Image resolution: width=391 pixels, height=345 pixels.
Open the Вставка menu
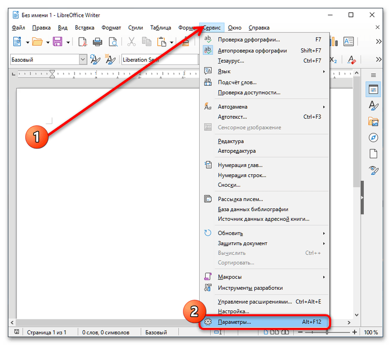tap(84, 28)
